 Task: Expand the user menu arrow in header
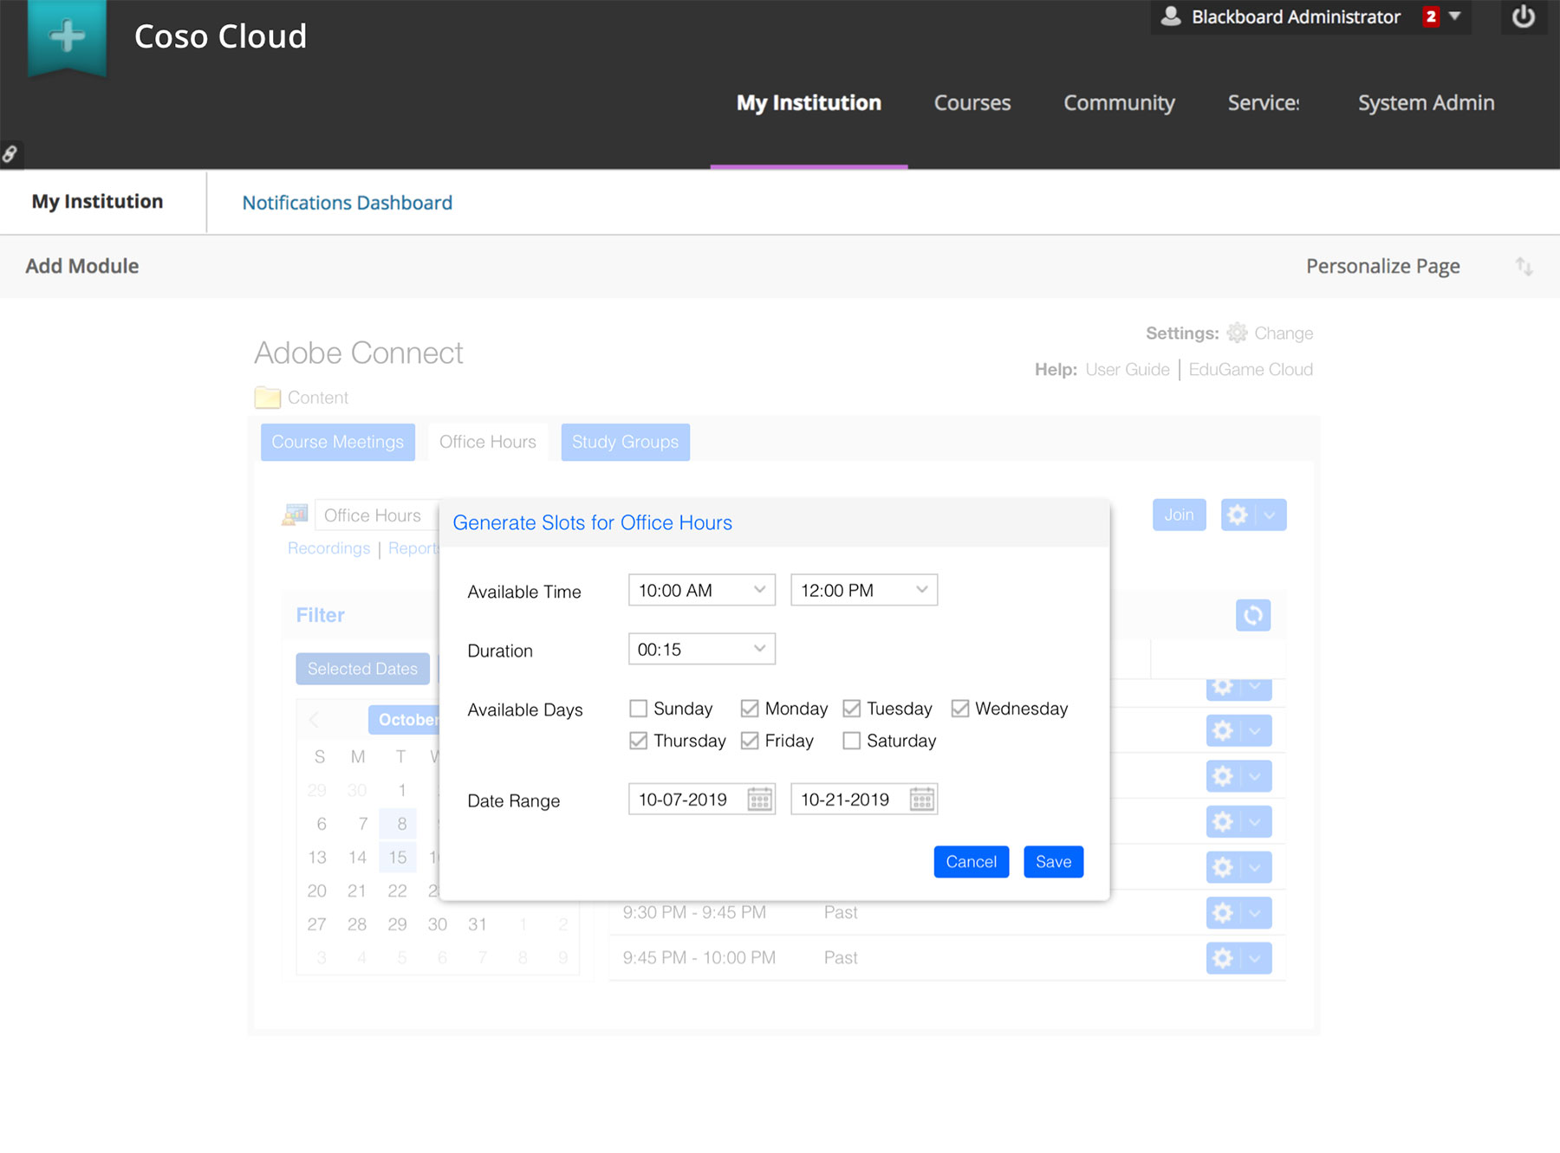(x=1455, y=16)
